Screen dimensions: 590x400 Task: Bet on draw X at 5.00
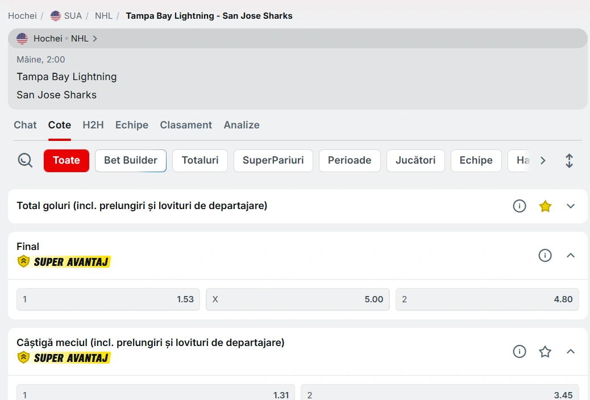click(297, 299)
